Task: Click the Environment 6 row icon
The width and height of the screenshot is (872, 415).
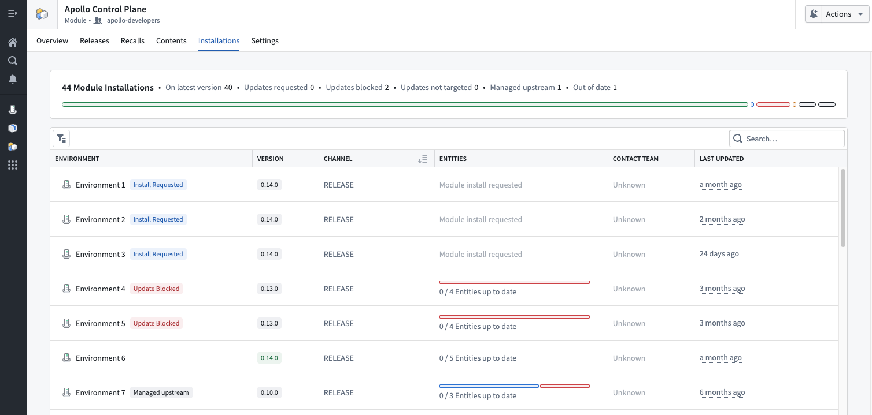Action: tap(66, 358)
